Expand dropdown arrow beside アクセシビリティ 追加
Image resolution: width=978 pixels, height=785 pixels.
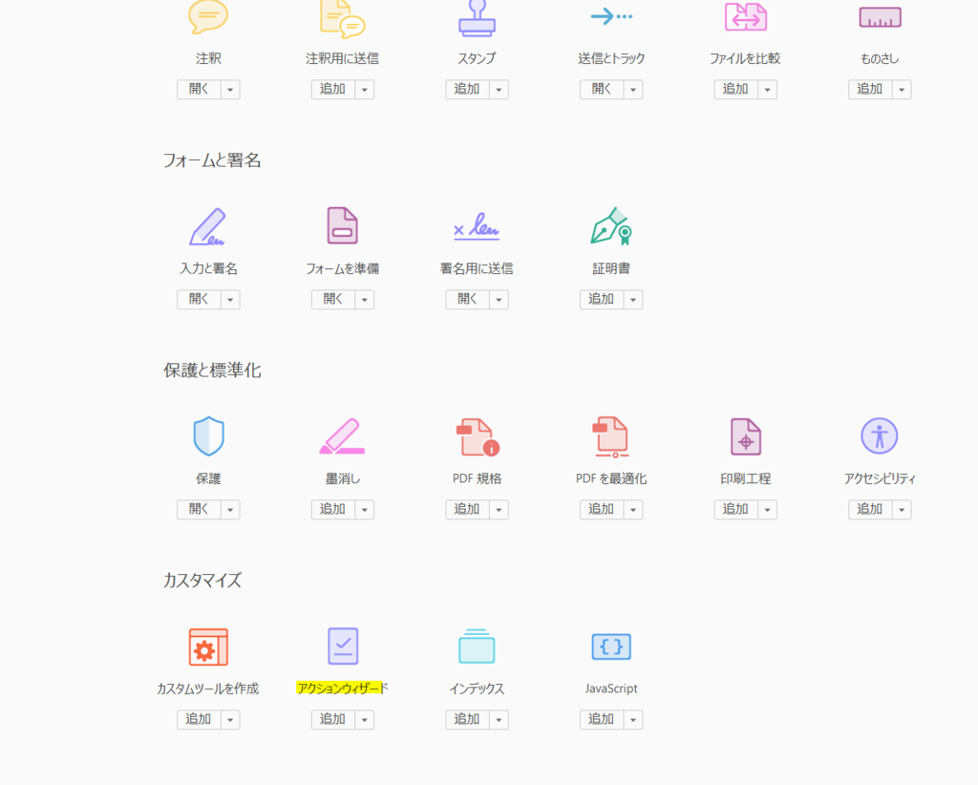click(x=902, y=509)
